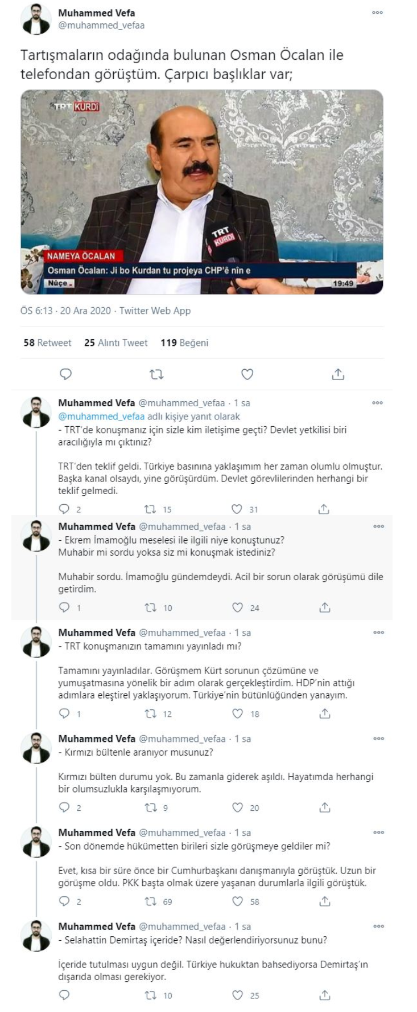Retweet the reply showing 69 retweets
This screenshot has width=417, height=1012.
coord(151,901)
